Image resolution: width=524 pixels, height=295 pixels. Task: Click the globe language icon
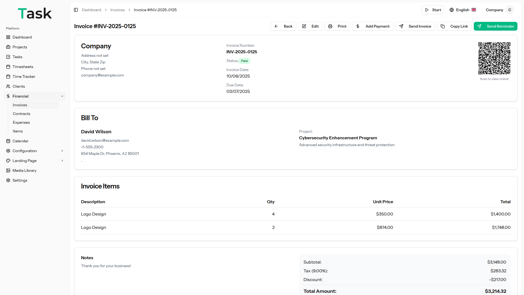[x=452, y=10]
